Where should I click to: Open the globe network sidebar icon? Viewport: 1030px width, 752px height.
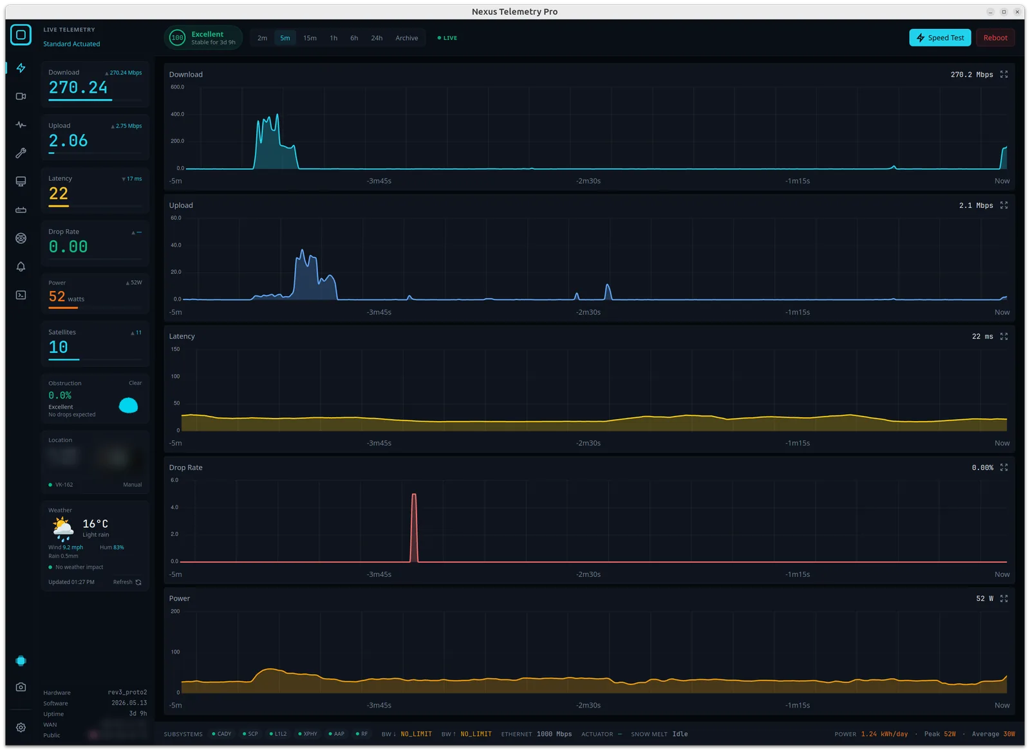(x=21, y=238)
